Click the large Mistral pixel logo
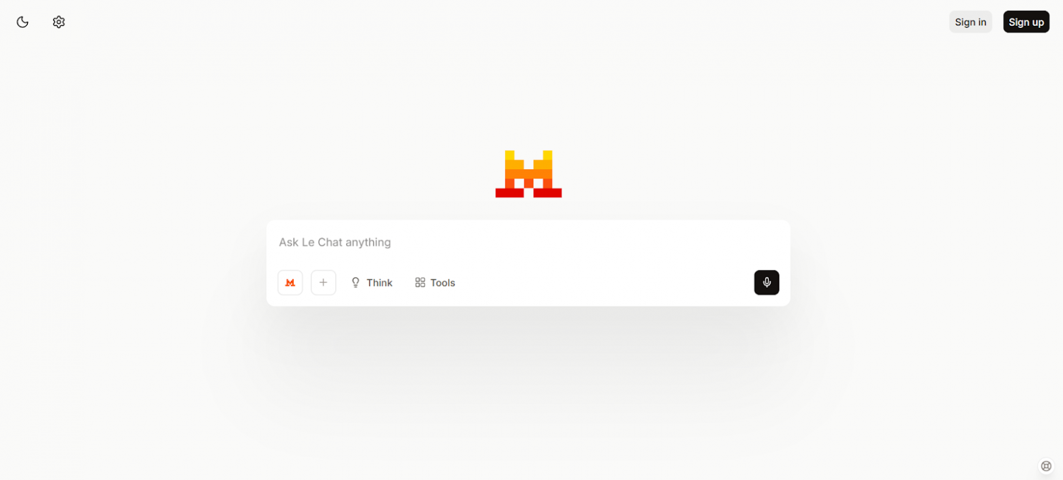The height and width of the screenshot is (480, 1063). click(529, 174)
